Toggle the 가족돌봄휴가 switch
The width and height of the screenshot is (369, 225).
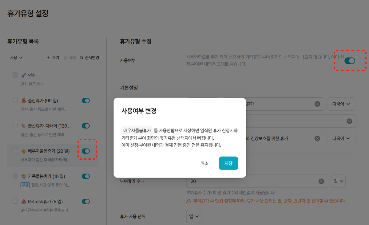[86, 176]
